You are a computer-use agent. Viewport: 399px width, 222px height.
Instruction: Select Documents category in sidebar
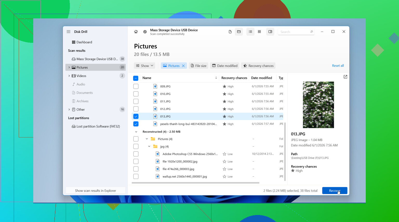pos(96,93)
